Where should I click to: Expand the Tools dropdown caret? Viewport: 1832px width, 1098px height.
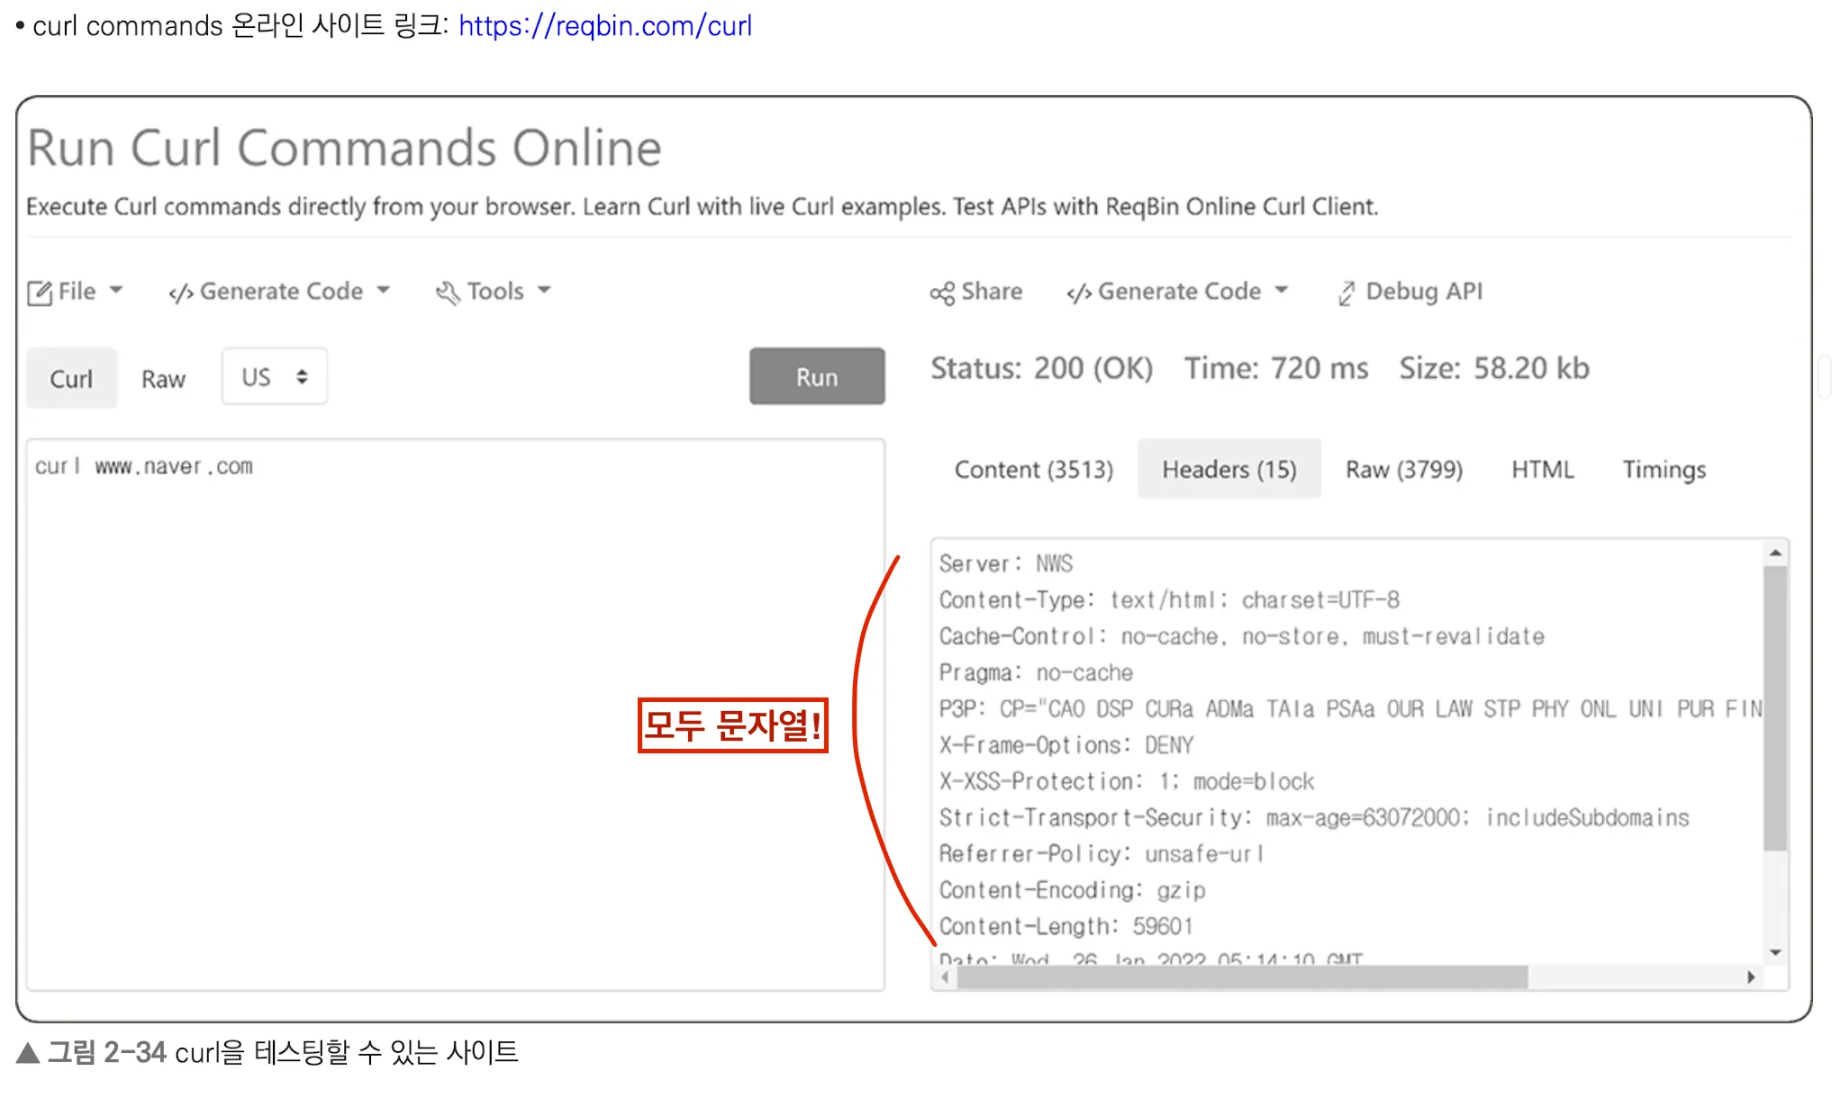(544, 290)
